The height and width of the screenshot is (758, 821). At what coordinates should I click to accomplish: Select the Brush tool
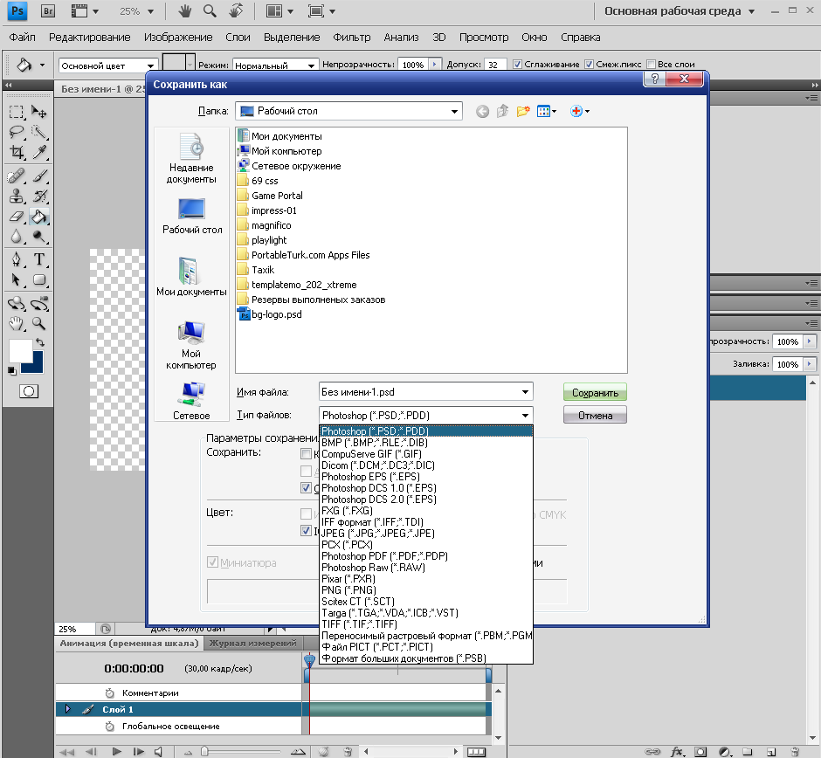click(38, 176)
